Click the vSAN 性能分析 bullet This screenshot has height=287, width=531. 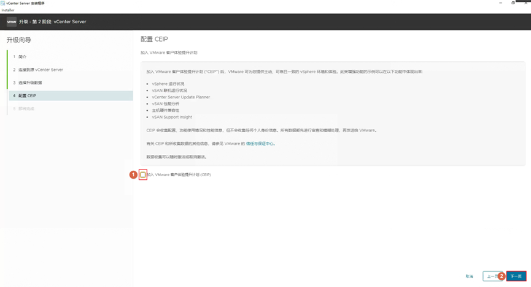point(166,103)
